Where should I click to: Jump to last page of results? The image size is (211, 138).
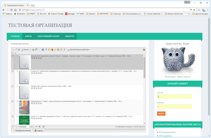pyautogui.click(x=40, y=127)
